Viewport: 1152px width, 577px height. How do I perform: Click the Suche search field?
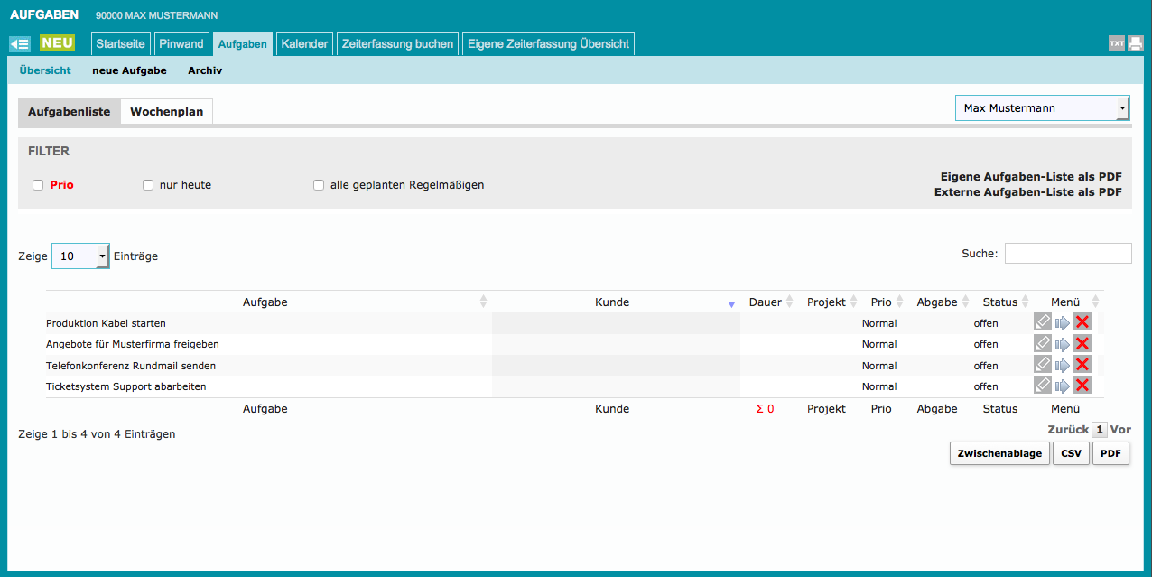point(1067,254)
